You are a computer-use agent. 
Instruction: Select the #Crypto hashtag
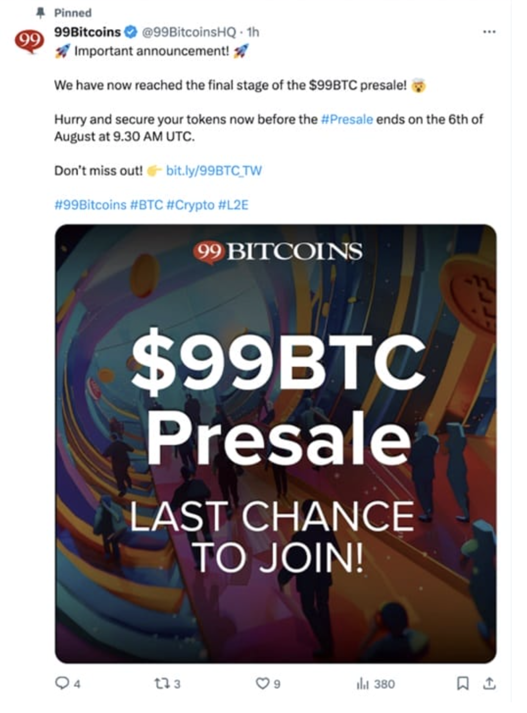tap(191, 204)
